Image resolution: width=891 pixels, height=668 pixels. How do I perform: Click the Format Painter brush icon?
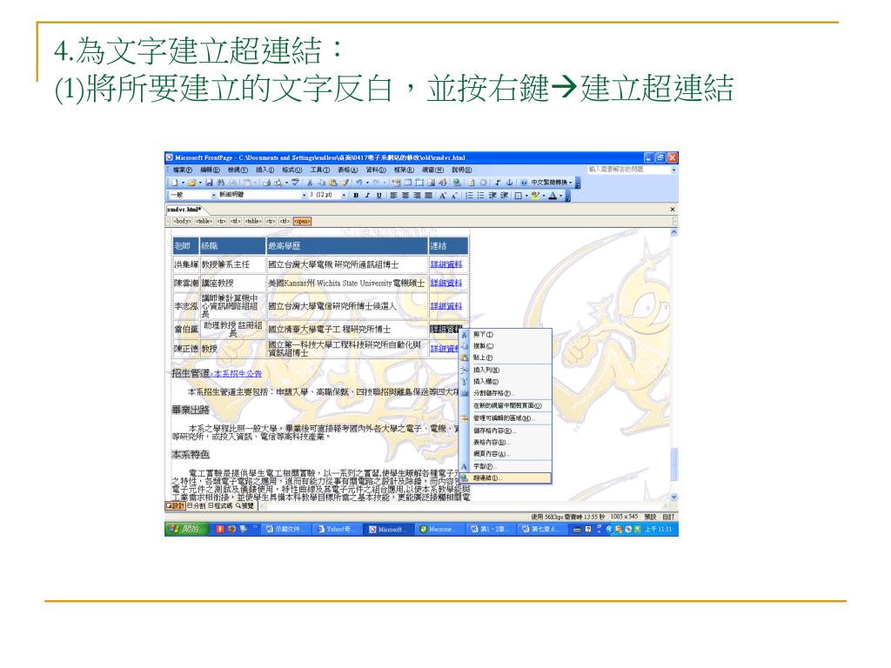point(345,183)
